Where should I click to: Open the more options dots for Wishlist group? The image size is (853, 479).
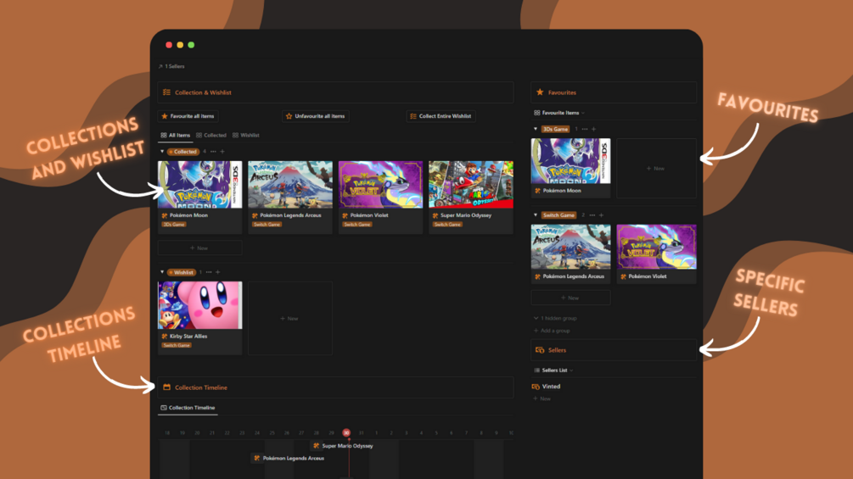[x=209, y=272]
